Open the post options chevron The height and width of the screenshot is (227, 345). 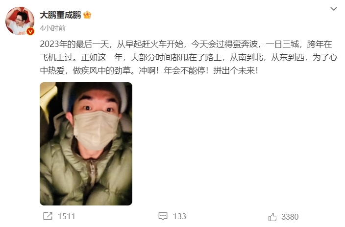[x=334, y=9]
